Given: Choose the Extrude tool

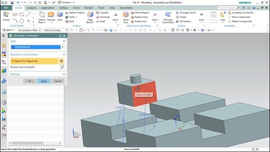Looking at the screenshot, I should click(x=51, y=16).
